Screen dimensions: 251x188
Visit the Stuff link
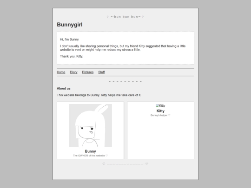coord(101,72)
